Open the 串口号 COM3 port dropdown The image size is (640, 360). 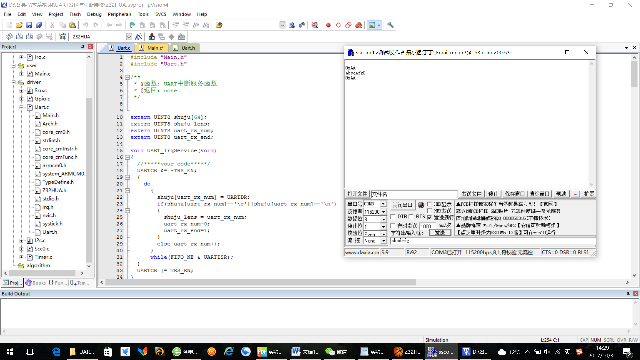pos(383,204)
